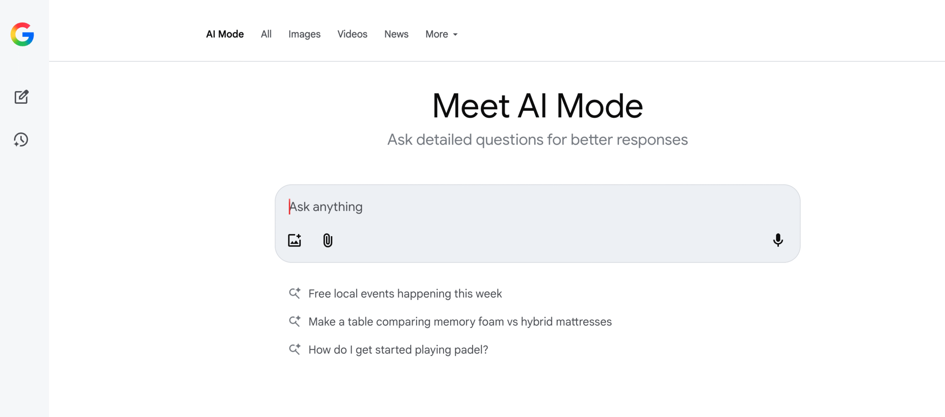
Task: Open AI Mode history clock icon
Action: 21,140
